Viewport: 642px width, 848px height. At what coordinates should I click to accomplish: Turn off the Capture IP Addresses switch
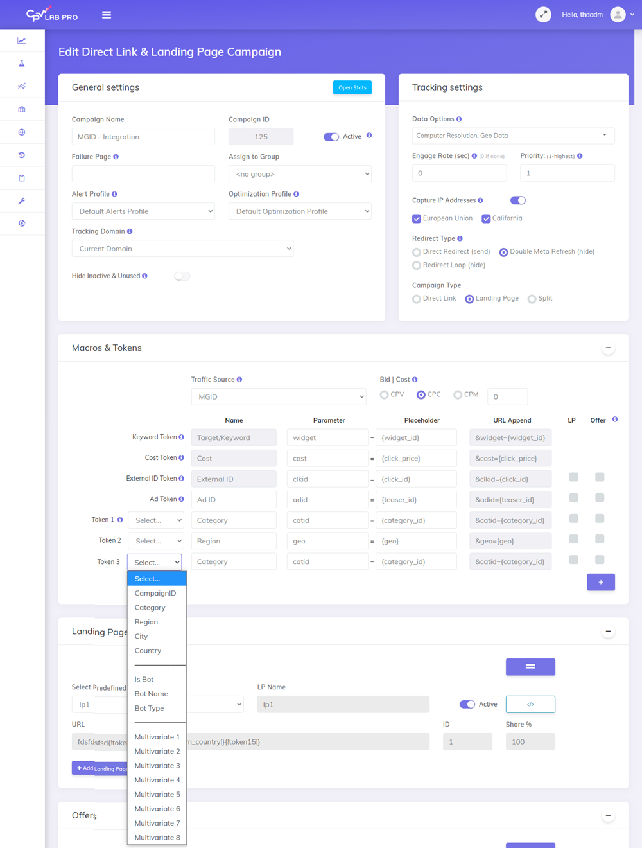(x=517, y=200)
